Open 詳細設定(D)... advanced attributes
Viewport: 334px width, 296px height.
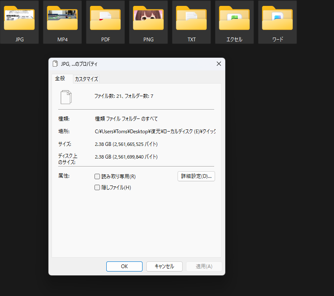point(196,176)
